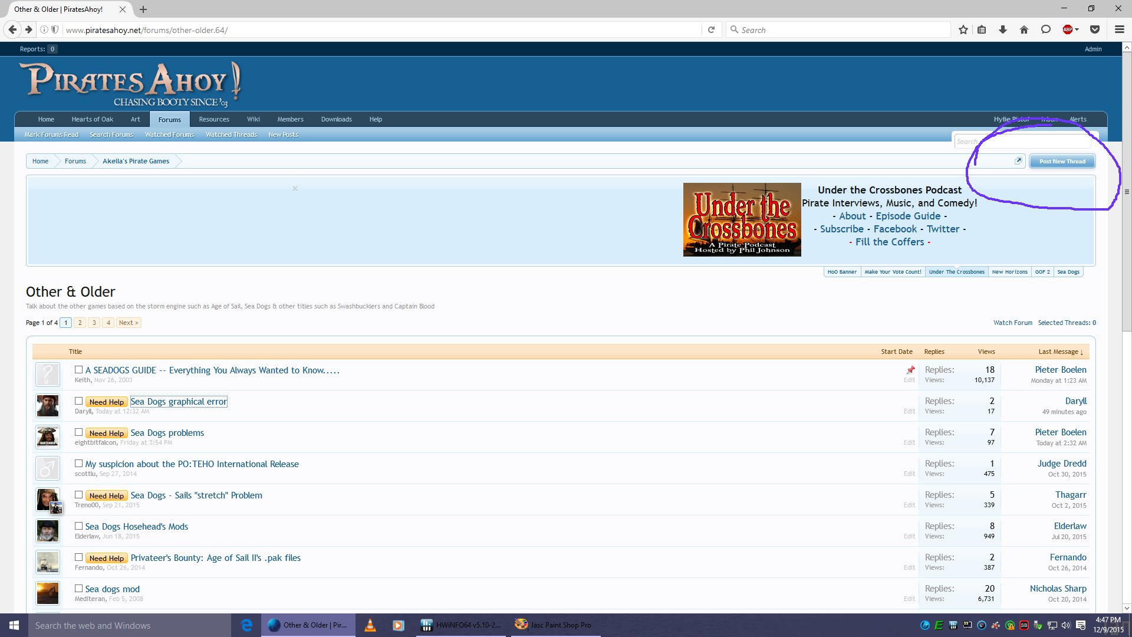Select checkbox for PO:TEHO International Release thread
1132x637 pixels.
78,464
